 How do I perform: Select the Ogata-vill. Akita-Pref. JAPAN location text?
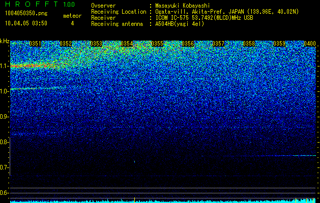pos(227,12)
